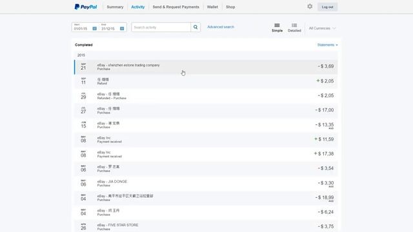Open the -$3,54 purchase transaction
Image resolution: width=413 pixels, height=232 pixels.
(206, 169)
